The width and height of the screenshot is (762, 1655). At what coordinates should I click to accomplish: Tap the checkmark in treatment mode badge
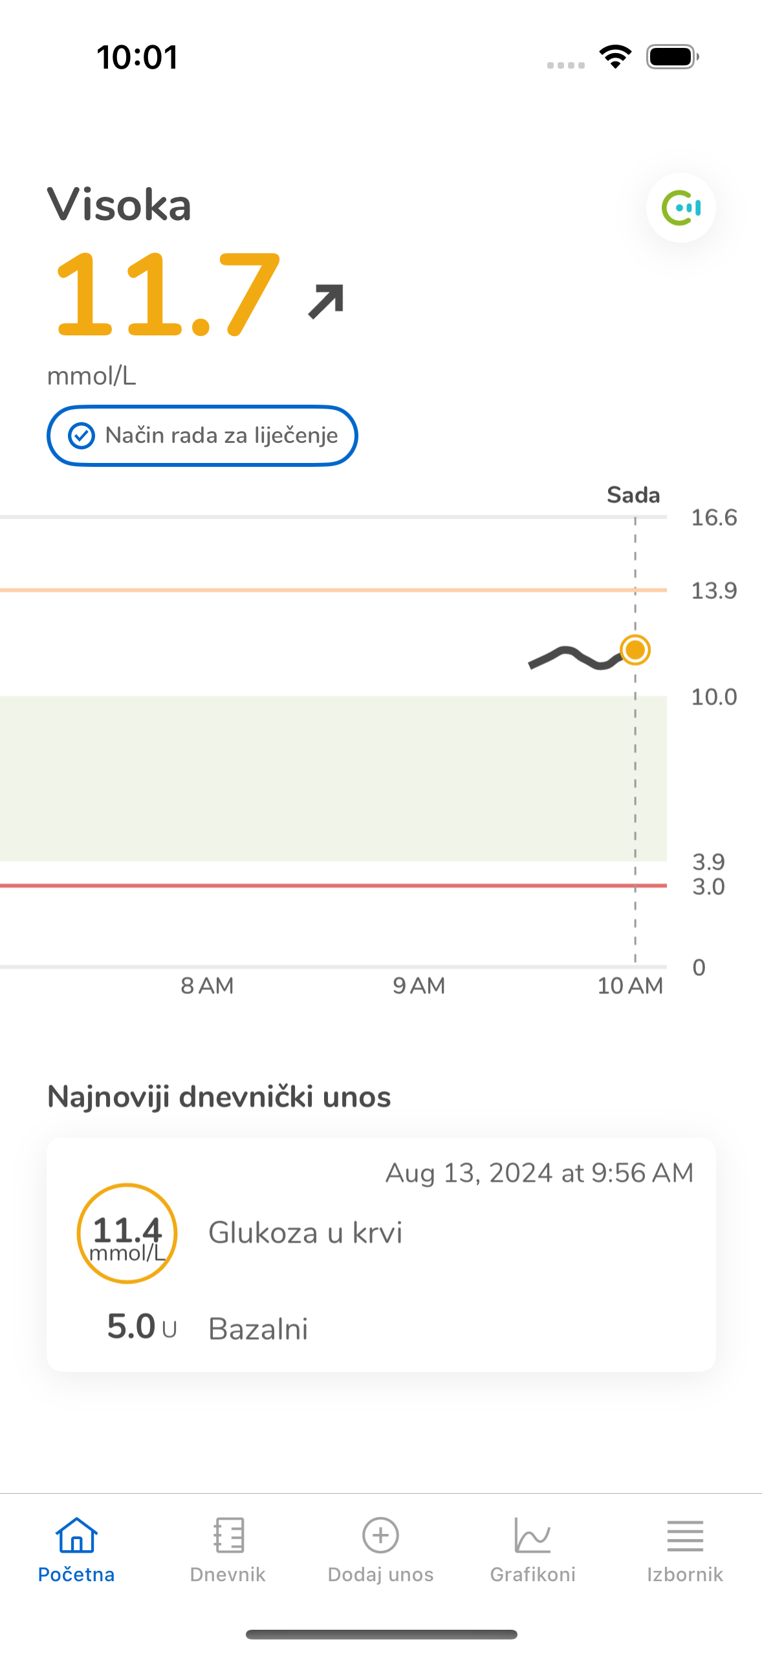[x=82, y=436]
